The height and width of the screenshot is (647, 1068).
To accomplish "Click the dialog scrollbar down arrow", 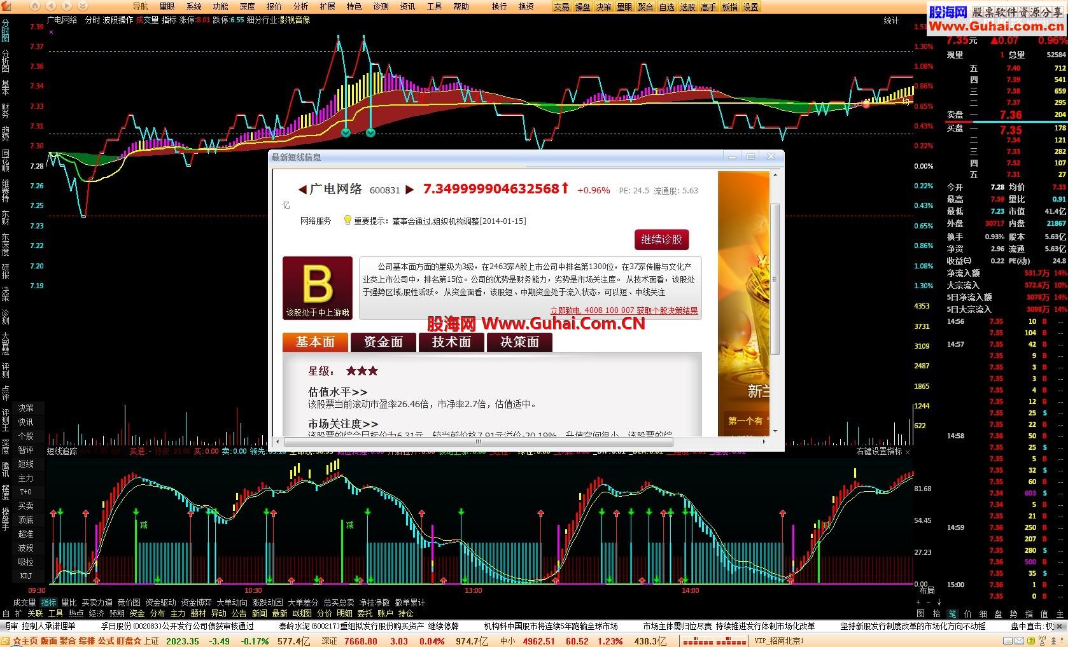I will click(775, 431).
